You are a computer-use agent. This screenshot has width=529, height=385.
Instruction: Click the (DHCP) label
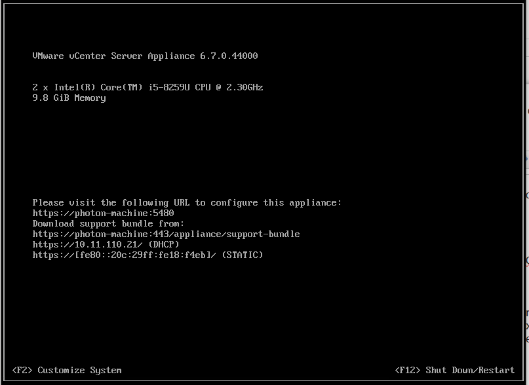click(163, 244)
